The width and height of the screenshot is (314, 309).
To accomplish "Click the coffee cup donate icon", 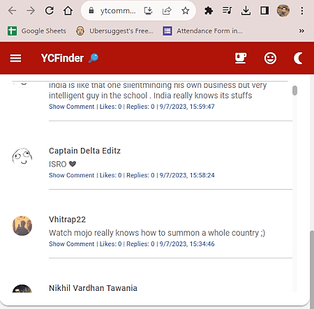I will click(x=241, y=58).
